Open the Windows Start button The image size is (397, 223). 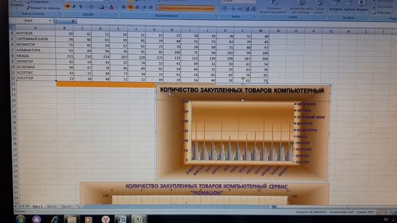pyautogui.click(x=20, y=219)
